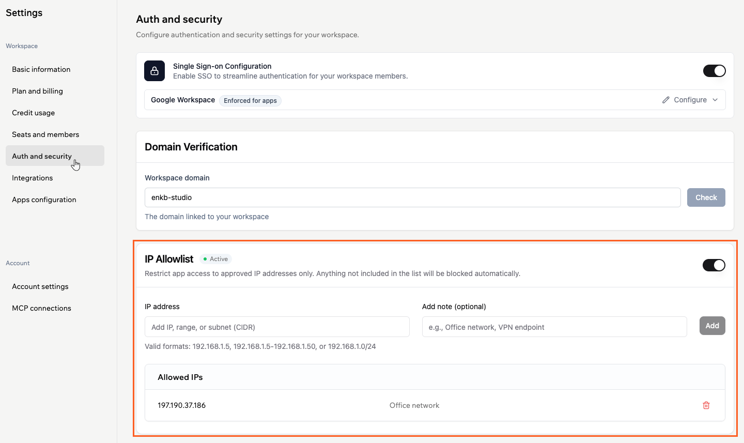This screenshot has width=744, height=443.
Task: Click the lock icon in Single Sign-on card
Action: 154,70
